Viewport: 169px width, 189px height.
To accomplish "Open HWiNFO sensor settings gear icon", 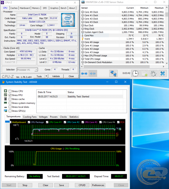I will coord(153,73).
